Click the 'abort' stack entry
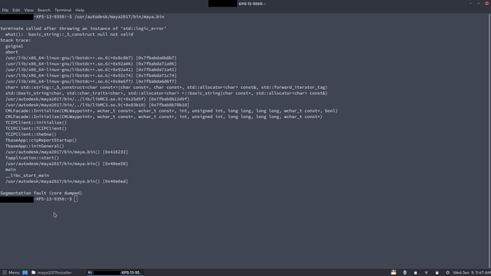 tap(11, 52)
